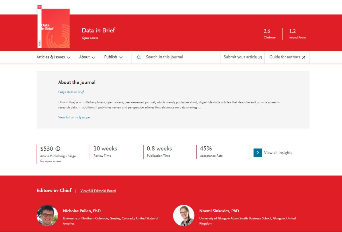Click View full aims & scope
This screenshot has height=232, width=342.
[74, 117]
